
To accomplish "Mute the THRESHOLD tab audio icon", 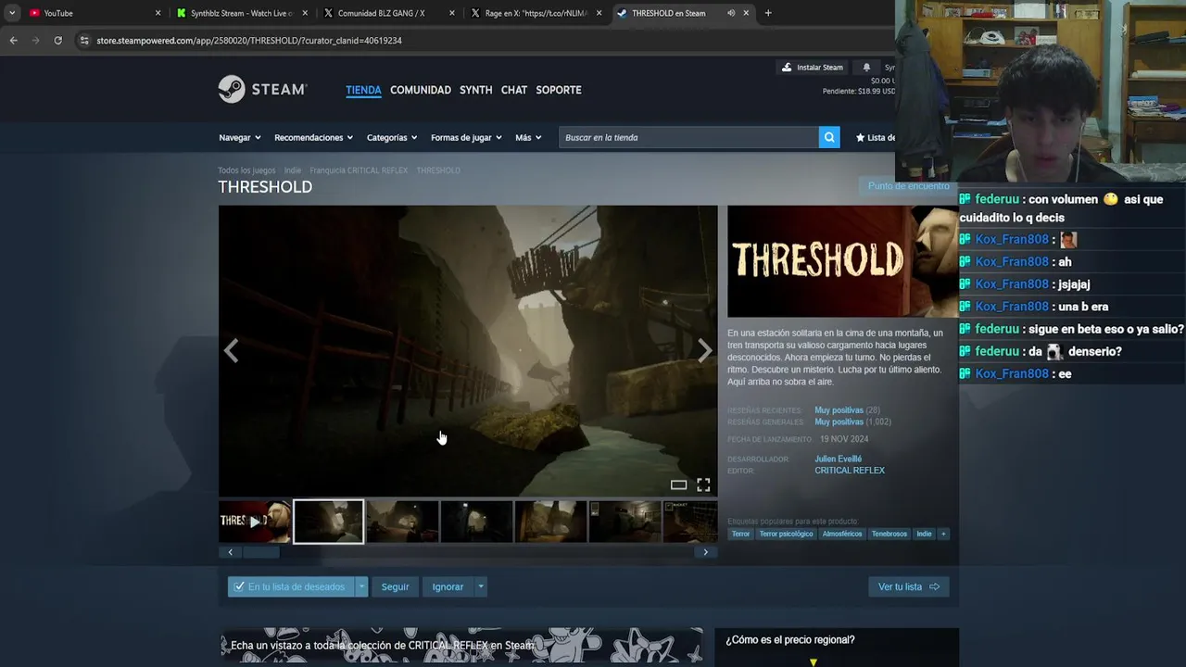I will [731, 13].
